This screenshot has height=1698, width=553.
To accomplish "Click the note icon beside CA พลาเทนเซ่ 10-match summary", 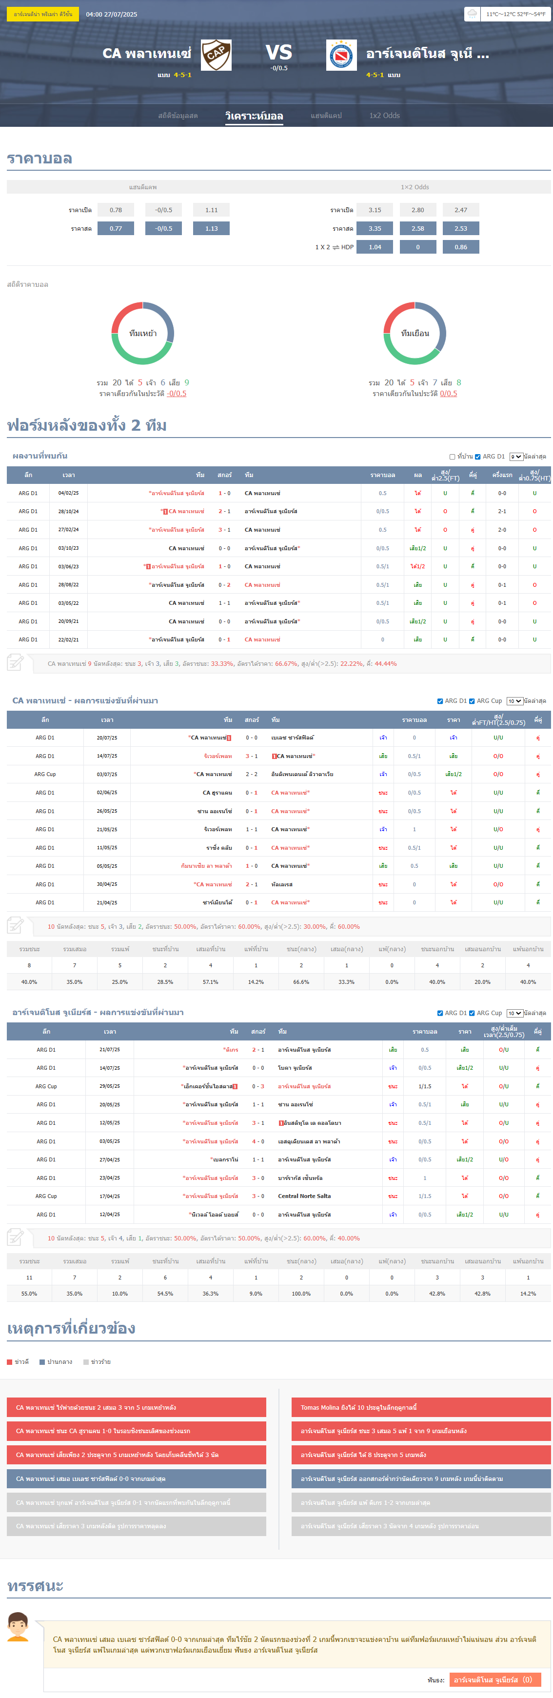I will (15, 925).
